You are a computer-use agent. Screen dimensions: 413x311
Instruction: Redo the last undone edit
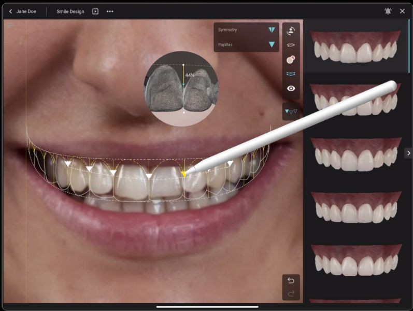tap(291, 293)
